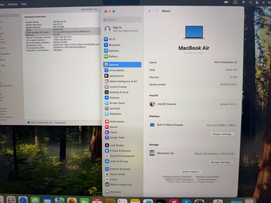Open Displays in the settings sidebar
The height and width of the screenshot is (203, 271).
point(112,97)
